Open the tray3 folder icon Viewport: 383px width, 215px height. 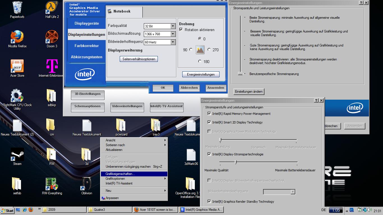click(x=156, y=125)
